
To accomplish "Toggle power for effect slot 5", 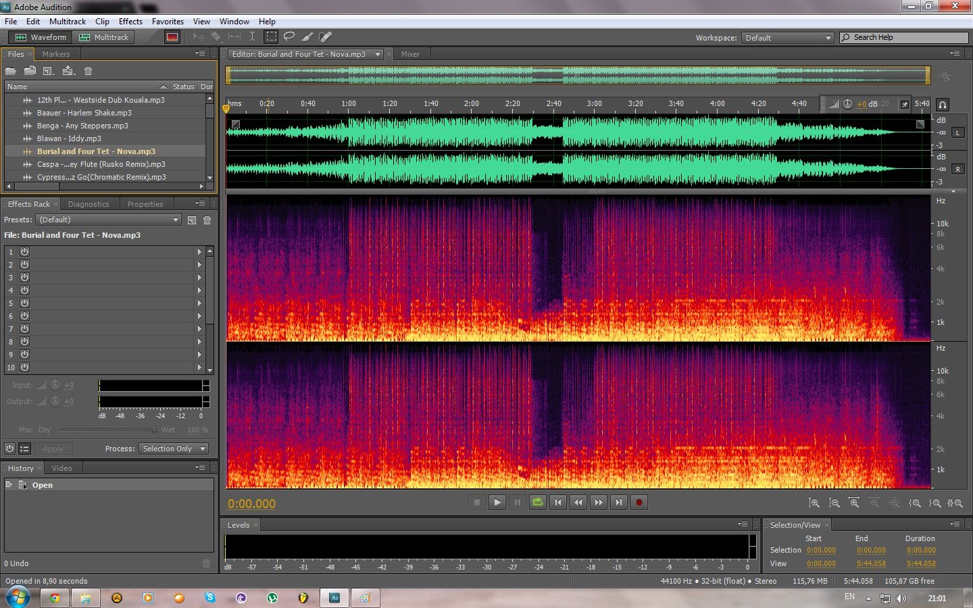I will 24,303.
